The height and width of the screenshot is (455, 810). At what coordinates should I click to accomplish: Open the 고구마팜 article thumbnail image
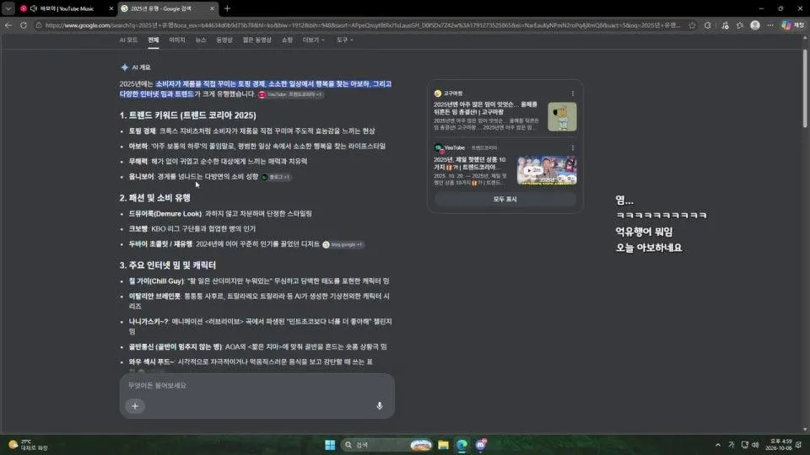click(562, 116)
